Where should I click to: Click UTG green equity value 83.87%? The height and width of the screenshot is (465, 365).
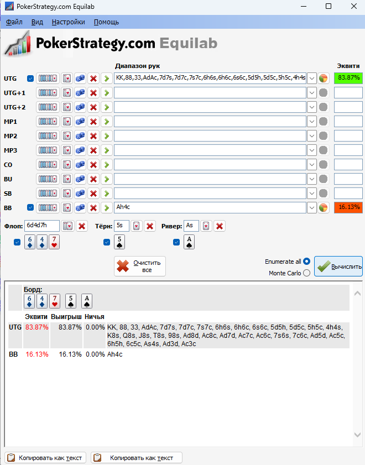coord(348,78)
